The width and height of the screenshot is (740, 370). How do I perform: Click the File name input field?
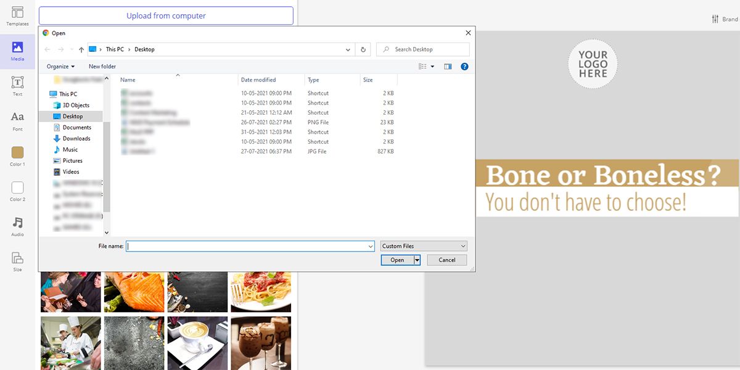click(x=246, y=246)
